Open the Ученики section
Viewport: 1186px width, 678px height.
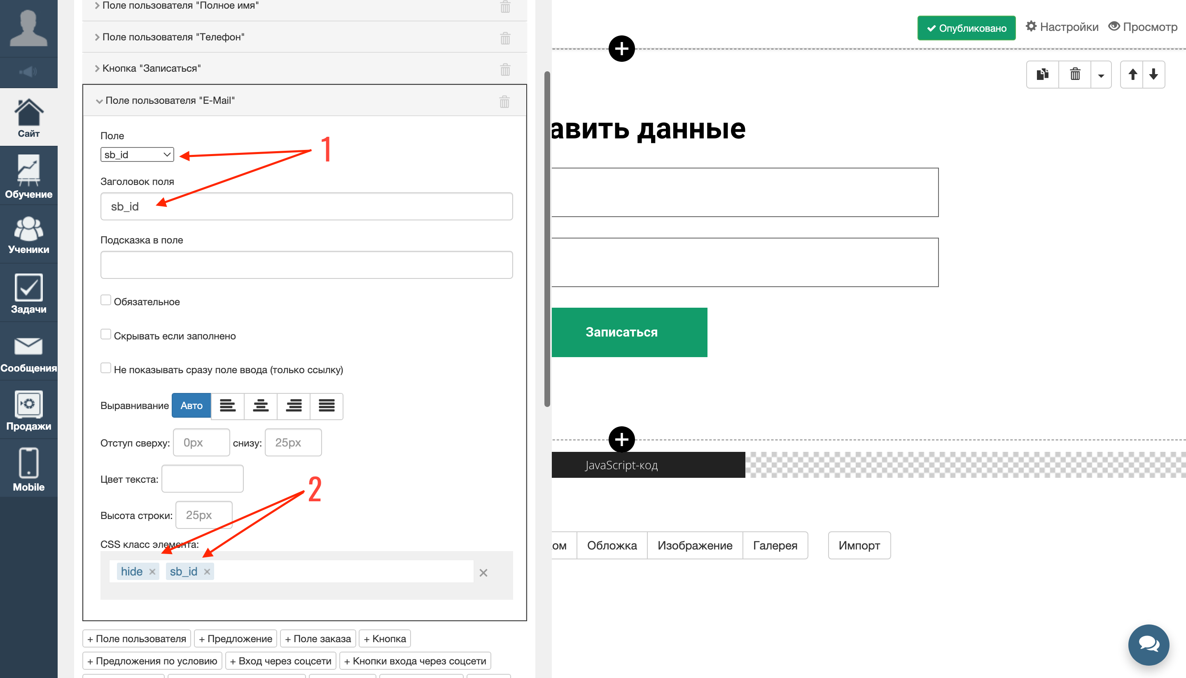coord(28,235)
